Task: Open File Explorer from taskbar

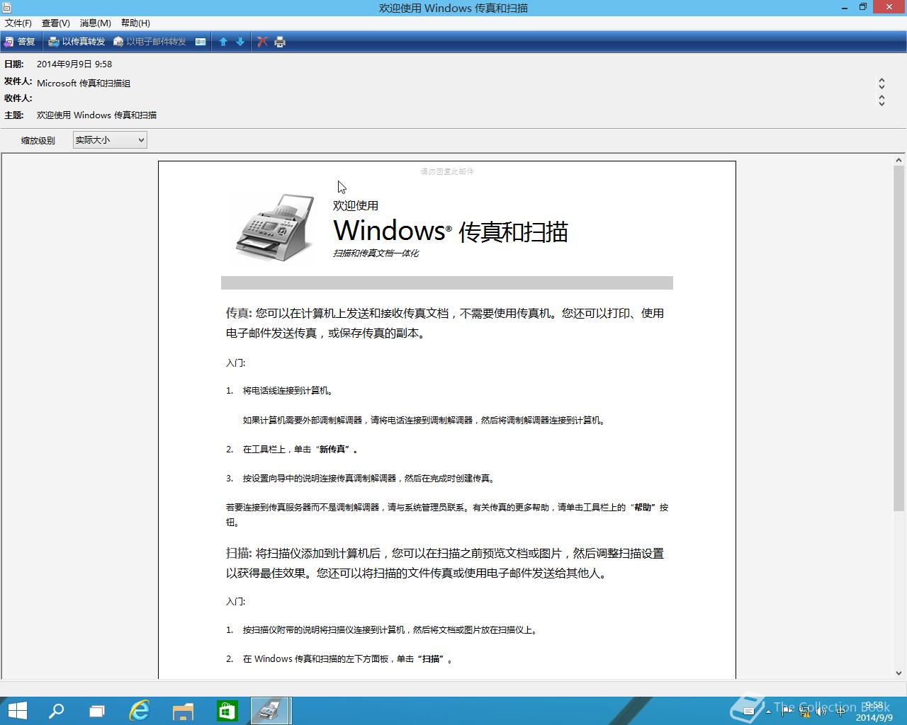Action: 183,711
